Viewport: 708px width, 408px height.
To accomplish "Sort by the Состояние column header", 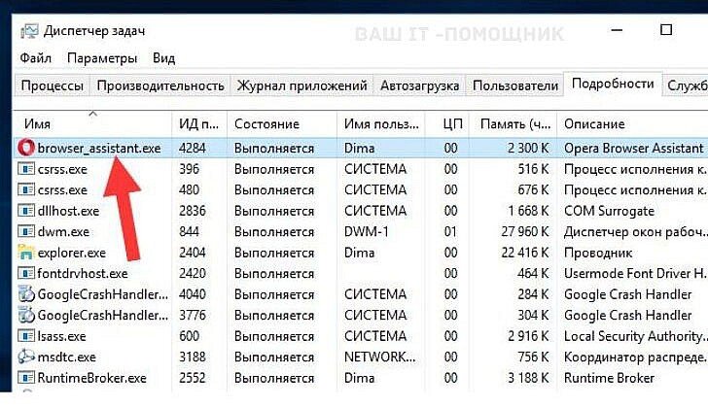I will (x=282, y=123).
